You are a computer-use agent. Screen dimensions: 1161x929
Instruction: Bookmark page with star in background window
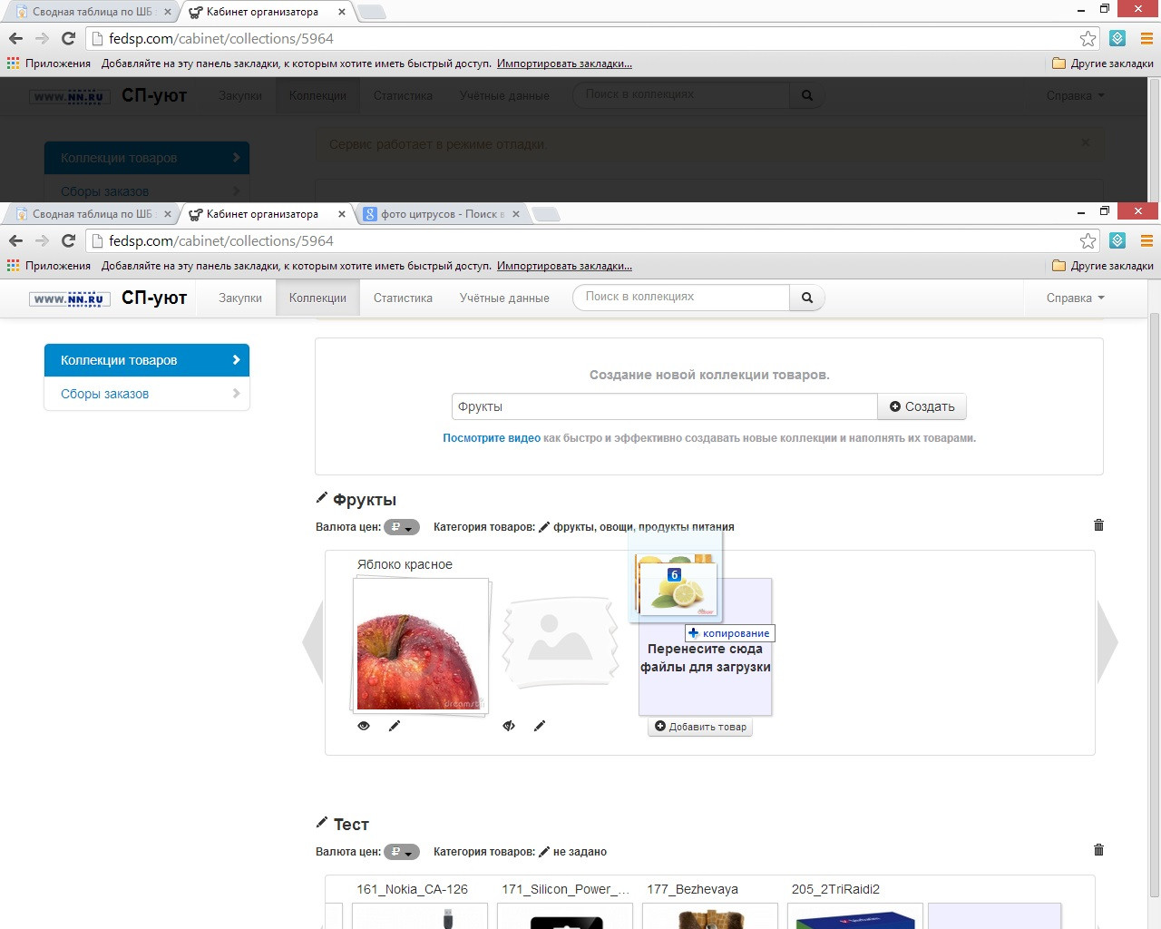pos(1088,38)
